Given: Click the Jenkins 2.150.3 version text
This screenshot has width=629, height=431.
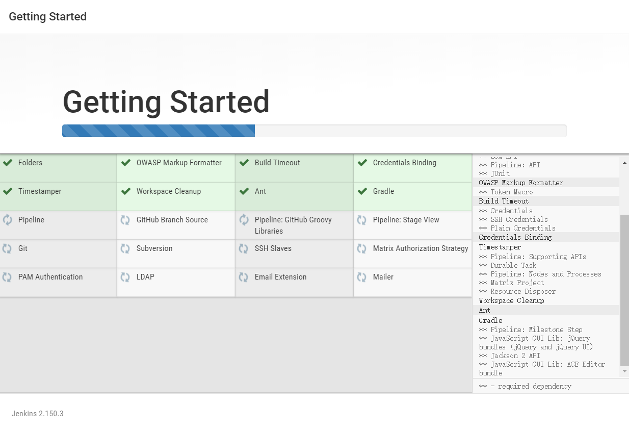Looking at the screenshot, I should tap(38, 414).
